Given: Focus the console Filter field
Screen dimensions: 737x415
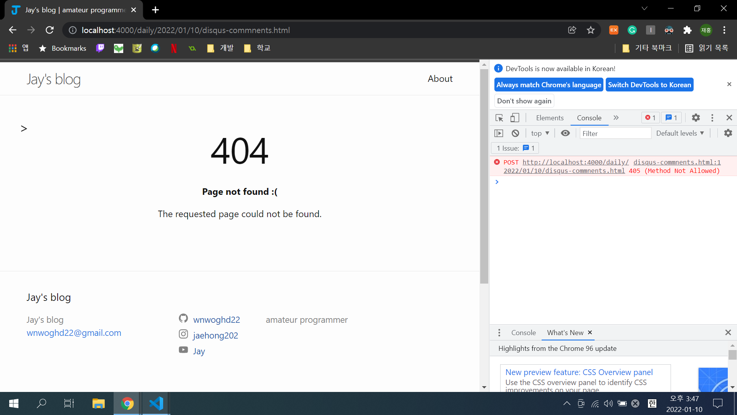Looking at the screenshot, I should click(615, 133).
